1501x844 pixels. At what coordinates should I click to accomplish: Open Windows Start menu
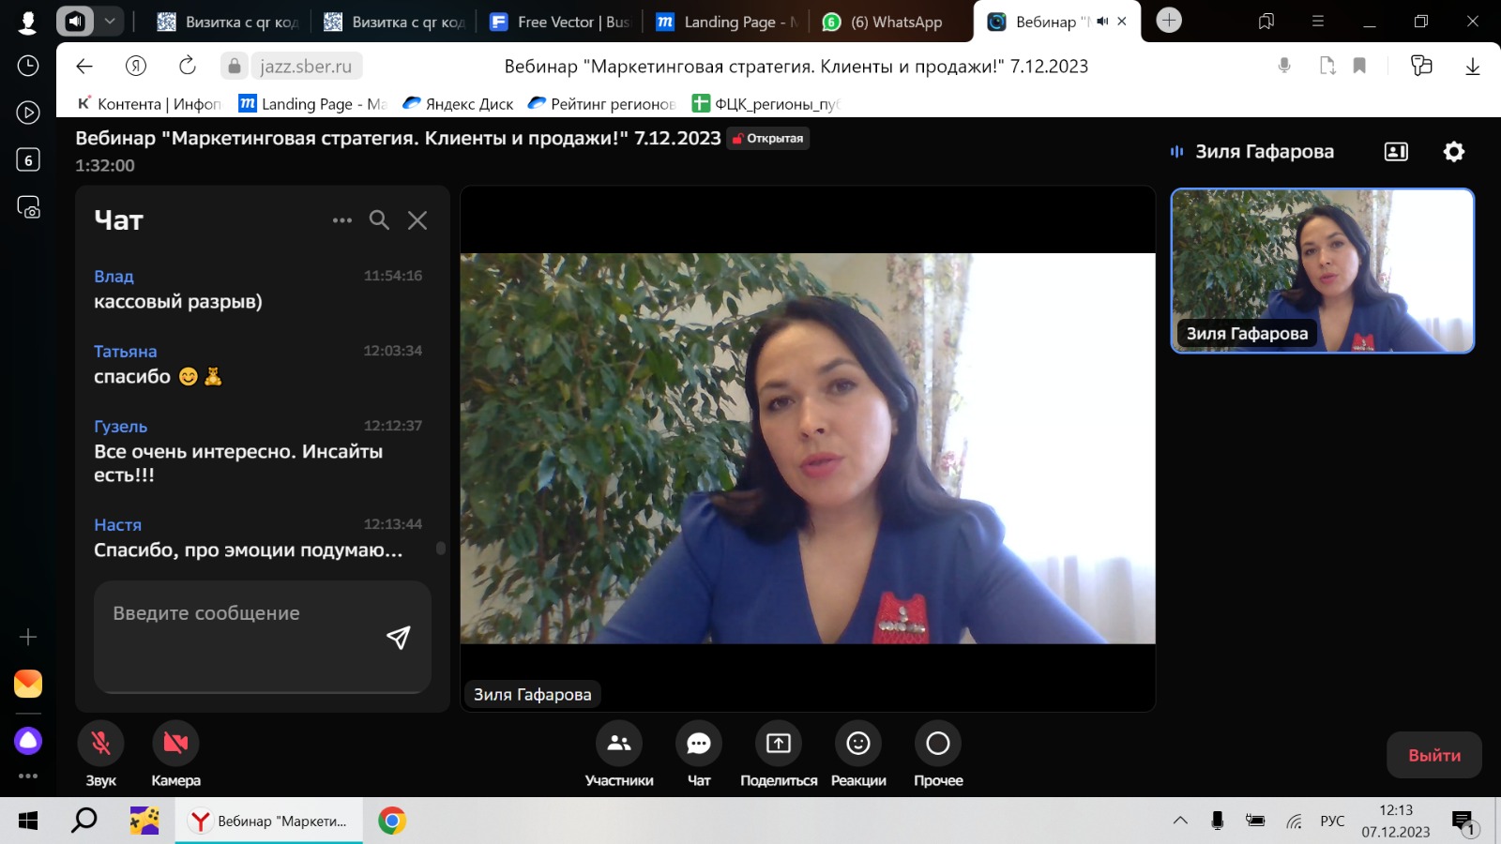28,821
